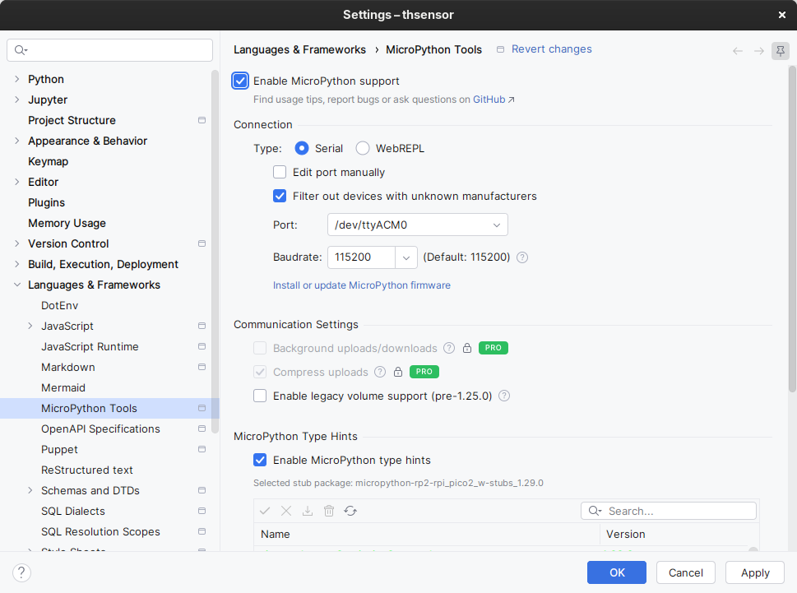Toggle Background uploads/downloads checkbox
Viewport: 797px width, 593px height.
pyautogui.click(x=260, y=348)
